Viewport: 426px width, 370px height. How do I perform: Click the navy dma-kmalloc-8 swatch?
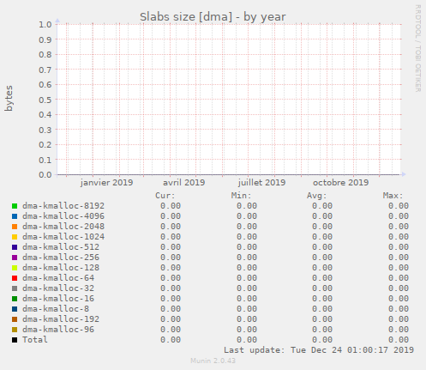tap(15, 309)
